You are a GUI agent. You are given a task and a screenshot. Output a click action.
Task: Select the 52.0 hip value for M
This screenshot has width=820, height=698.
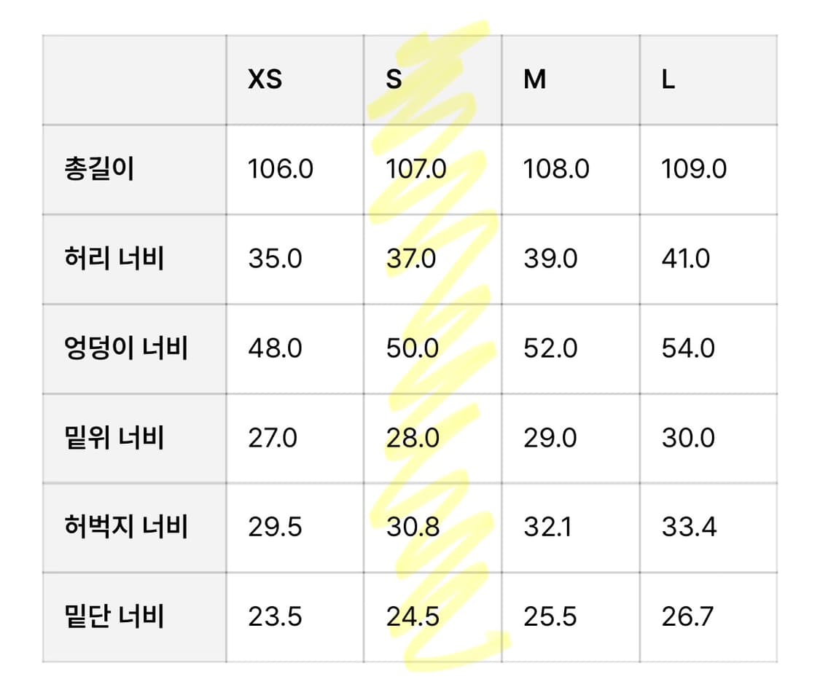point(550,348)
